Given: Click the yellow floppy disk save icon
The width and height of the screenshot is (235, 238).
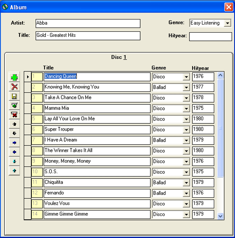Looking at the screenshot, I should click(x=14, y=96).
